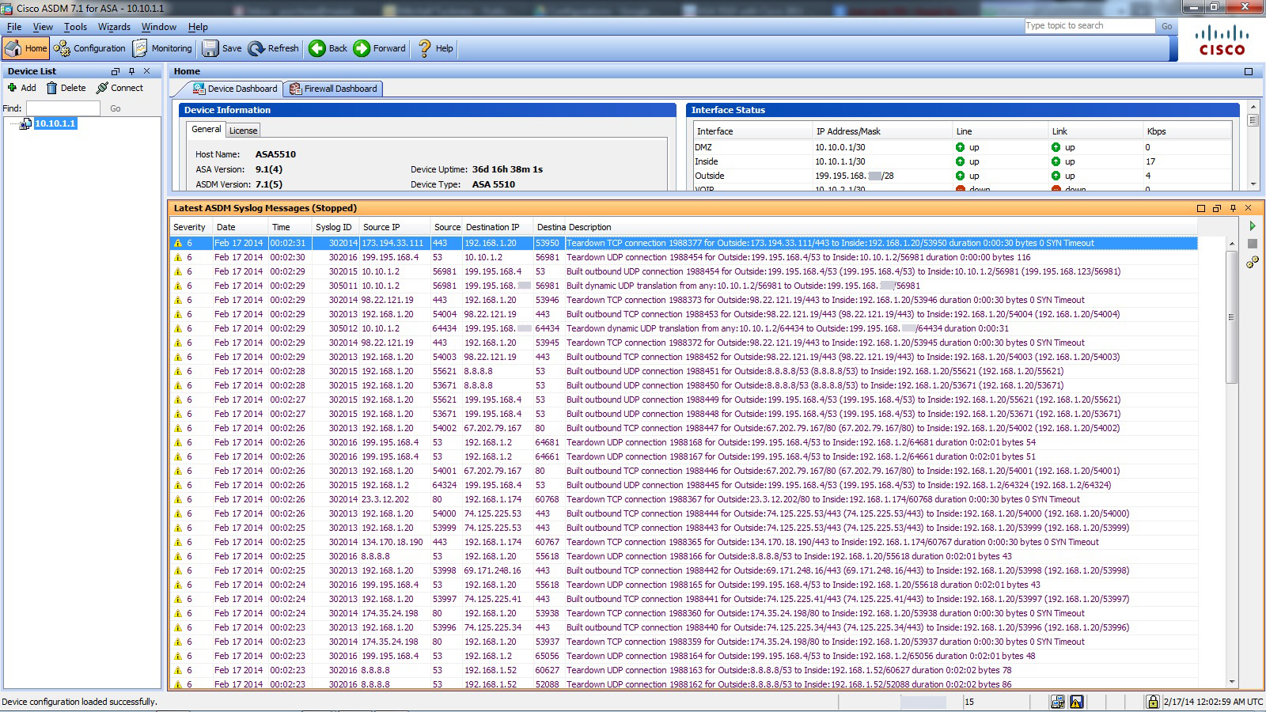
Task: Resume syslog logging with green play icon
Action: [x=1253, y=226]
